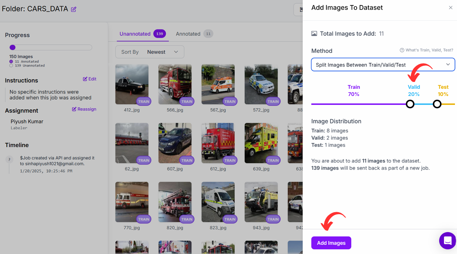The width and height of the screenshot is (457, 254).
Task: Open the 639_jpg yellow ambulance thumbnail
Action: coord(261,143)
